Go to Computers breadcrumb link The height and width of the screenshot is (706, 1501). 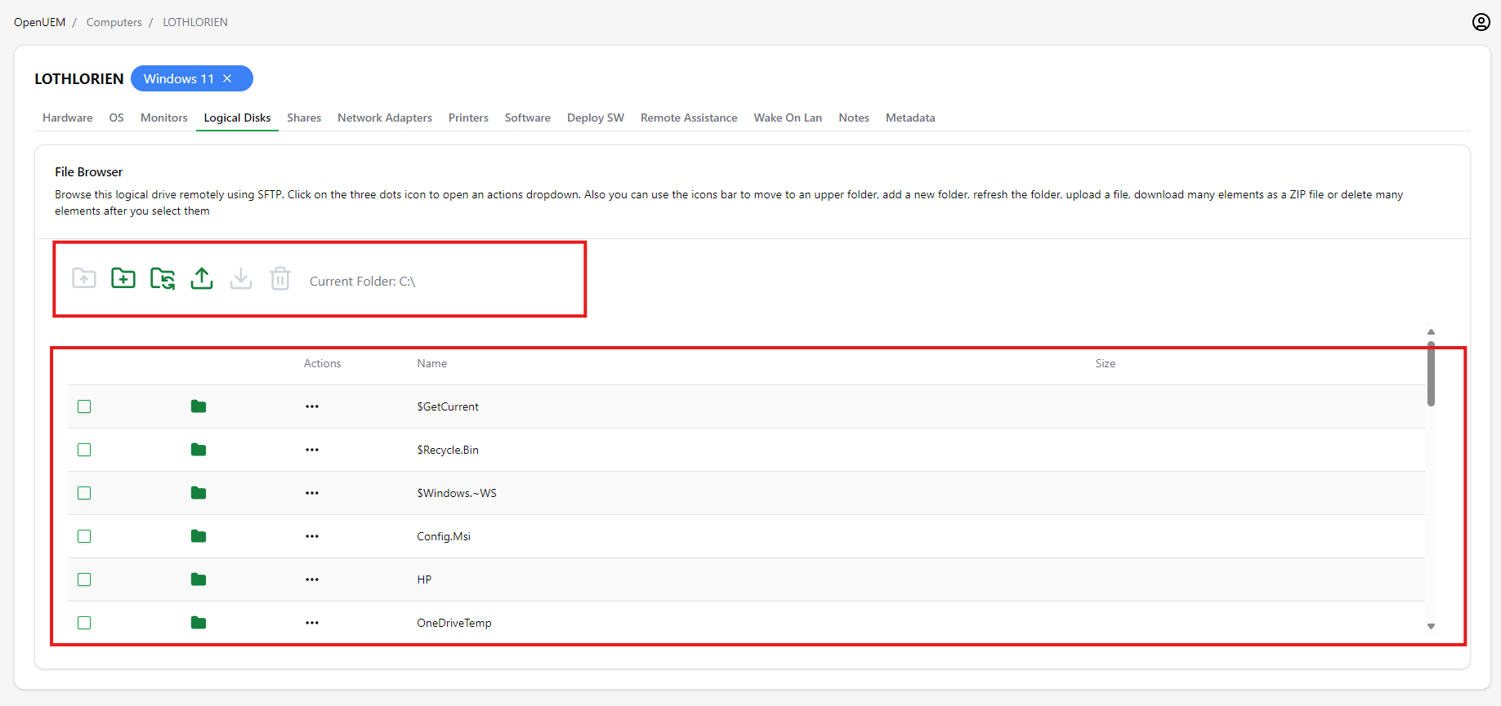(114, 22)
